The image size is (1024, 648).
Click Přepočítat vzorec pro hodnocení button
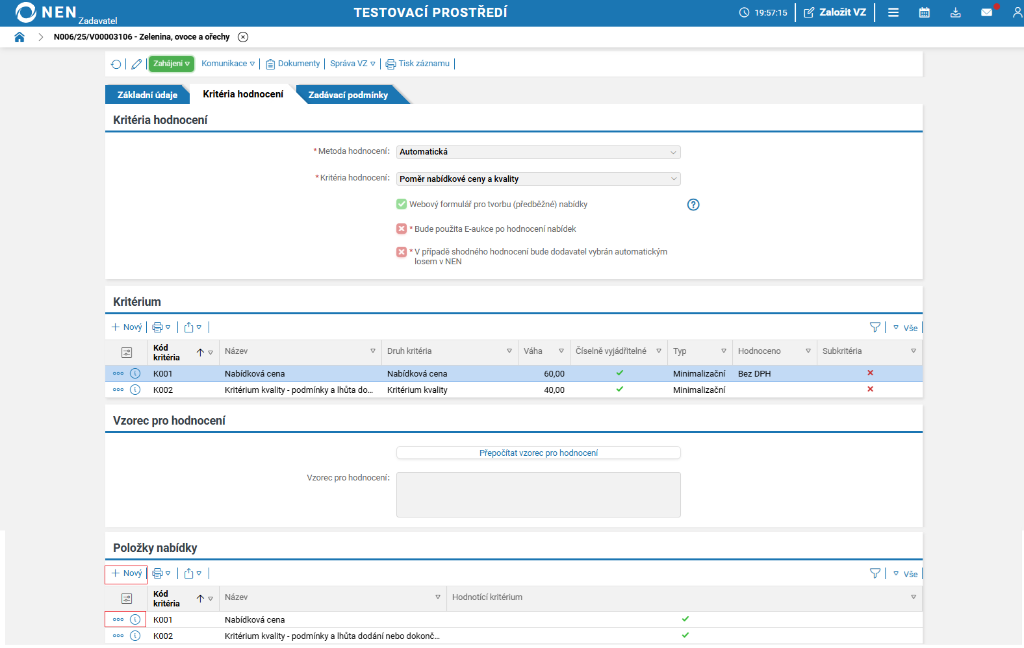(x=539, y=453)
